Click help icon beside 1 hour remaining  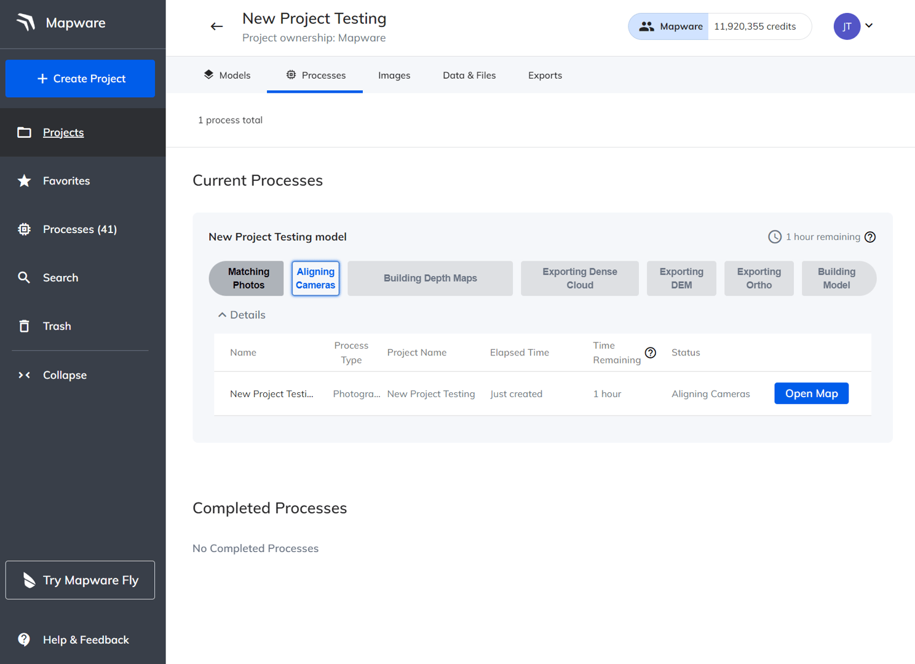tap(869, 237)
